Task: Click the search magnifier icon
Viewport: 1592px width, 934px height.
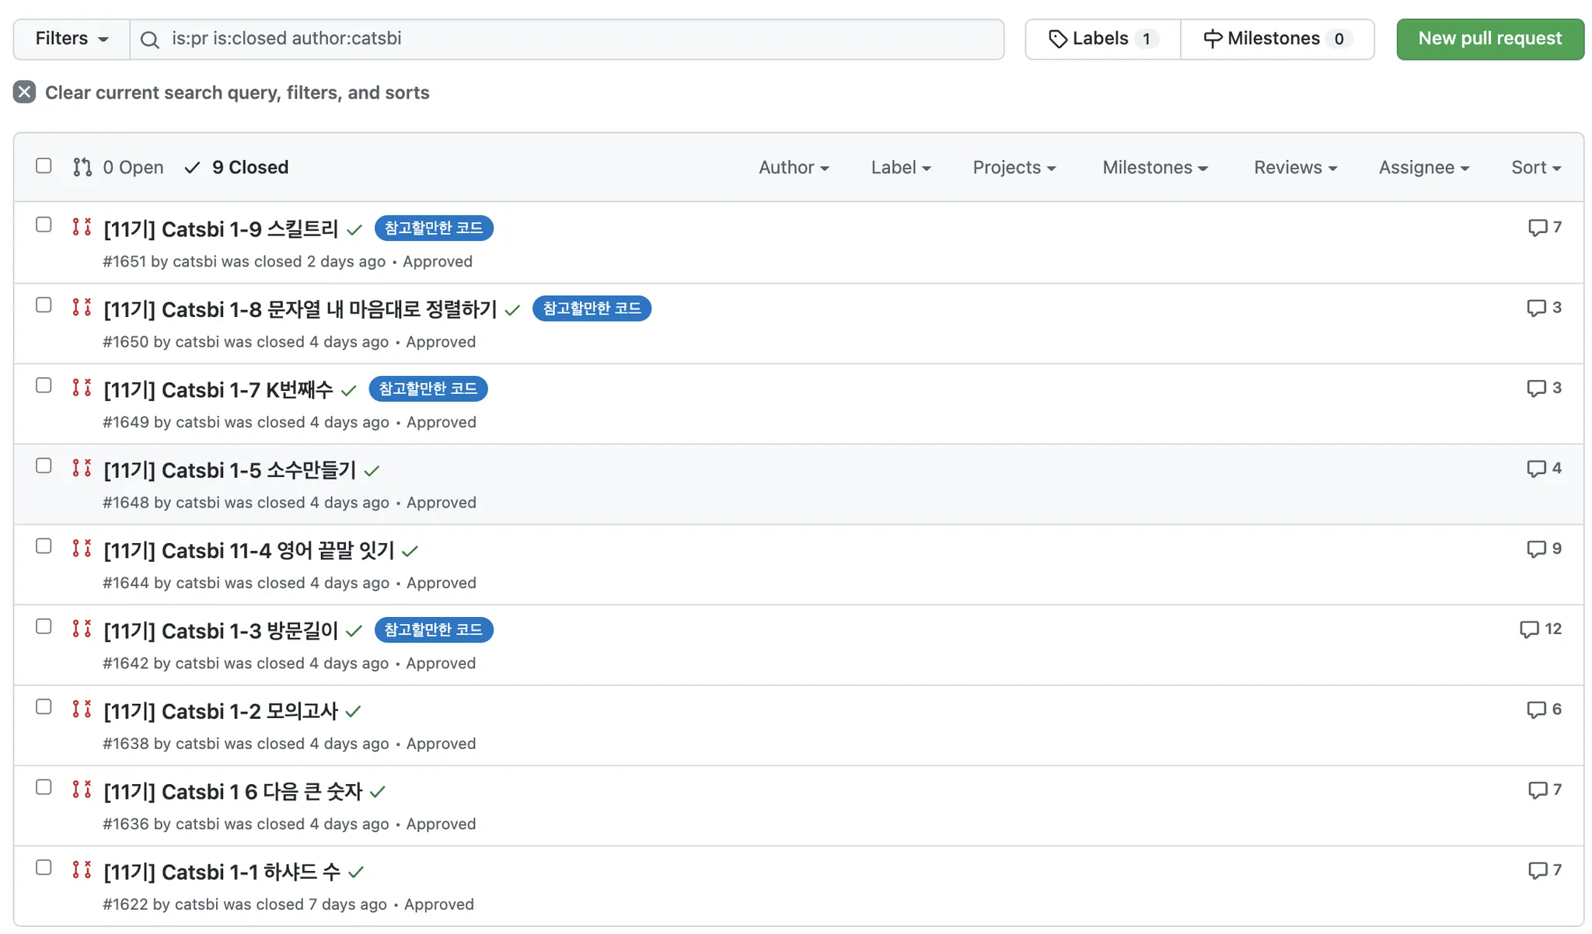Action: point(150,40)
